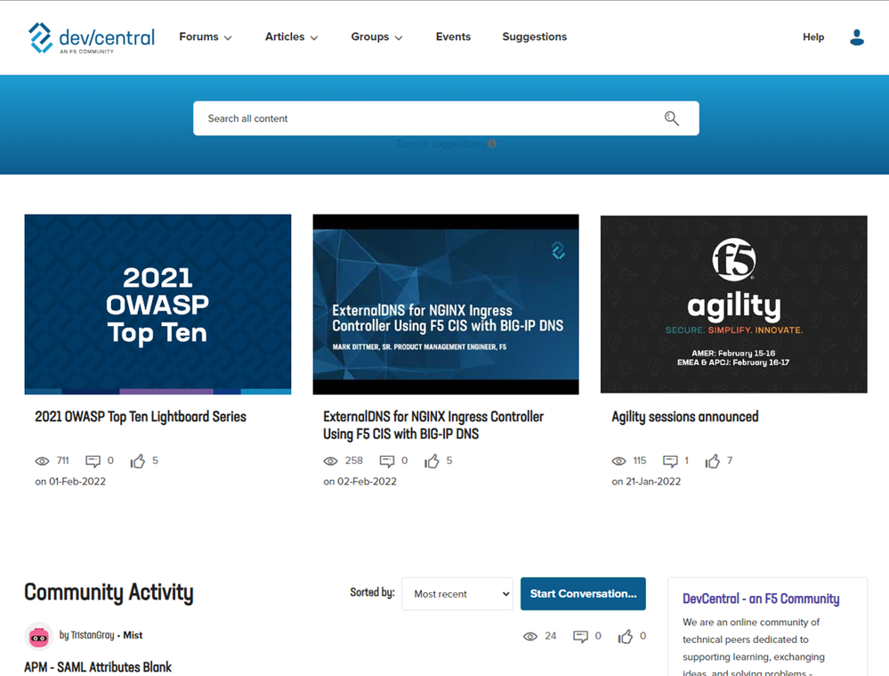This screenshot has height=676, width=889.
Task: Click date text 'on 21-Jan-2022'
Action: (646, 481)
